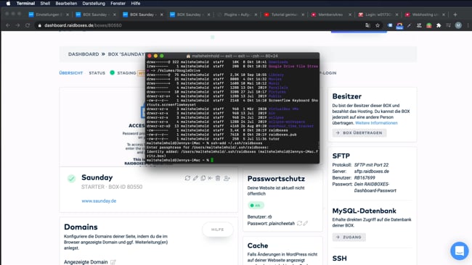472x265 pixels.
Task: Click the add user icon in Saunday card
Action: click(x=227, y=178)
